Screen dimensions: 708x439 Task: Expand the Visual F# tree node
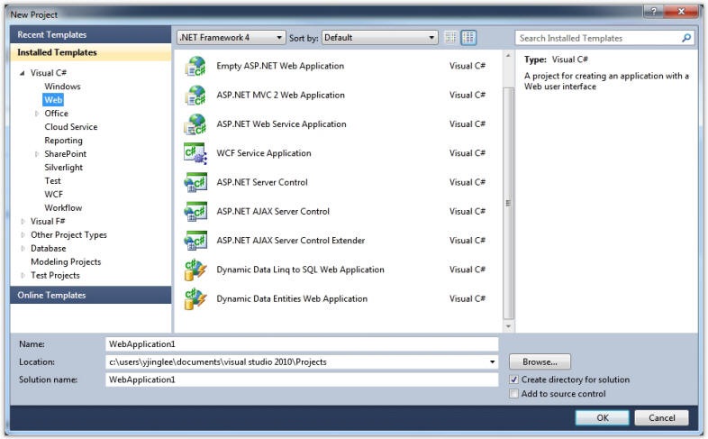tap(23, 222)
